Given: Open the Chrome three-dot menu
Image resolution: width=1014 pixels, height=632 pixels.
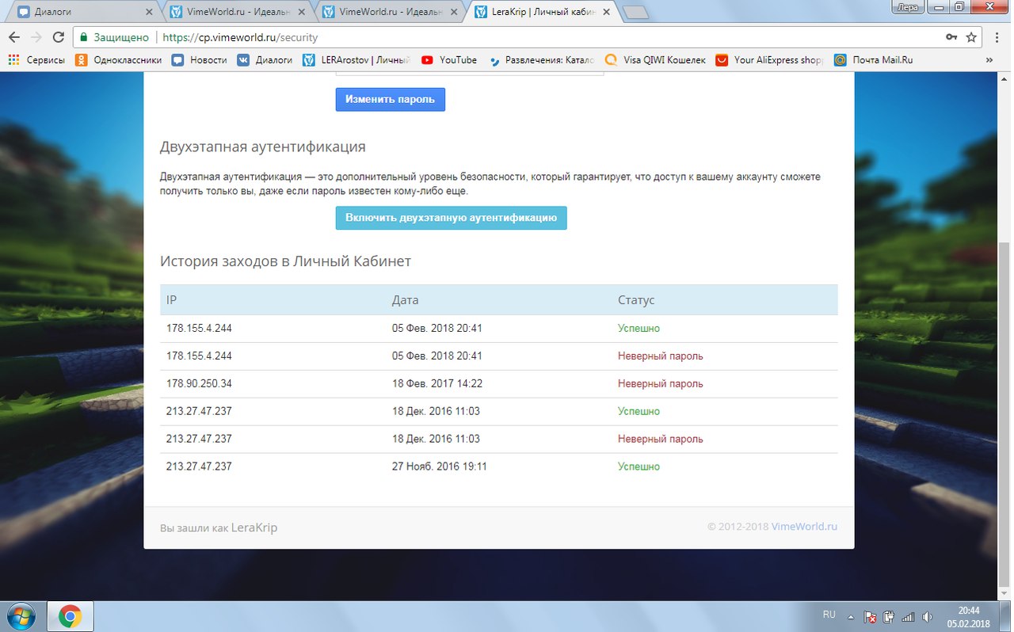Looking at the screenshot, I should pos(997,37).
